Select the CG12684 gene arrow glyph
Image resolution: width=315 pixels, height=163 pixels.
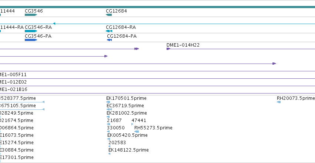point(109,15)
